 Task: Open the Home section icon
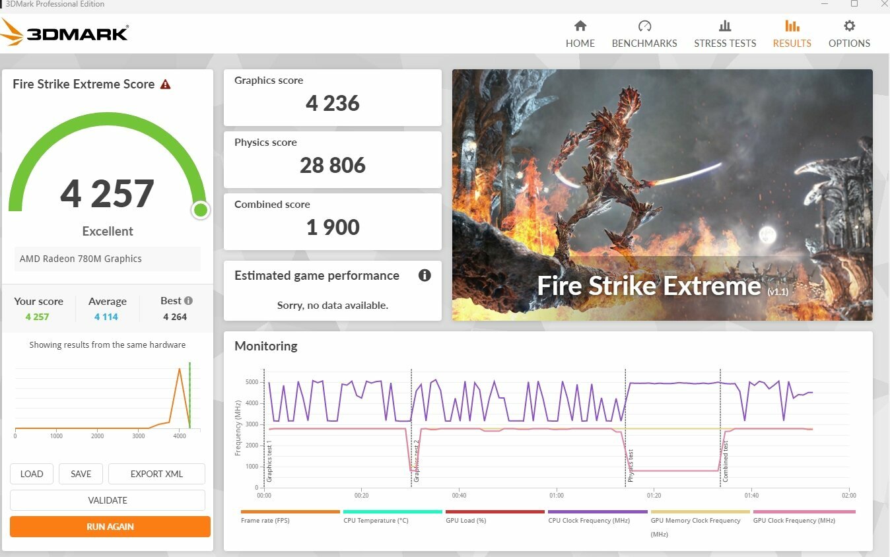pyautogui.click(x=580, y=26)
